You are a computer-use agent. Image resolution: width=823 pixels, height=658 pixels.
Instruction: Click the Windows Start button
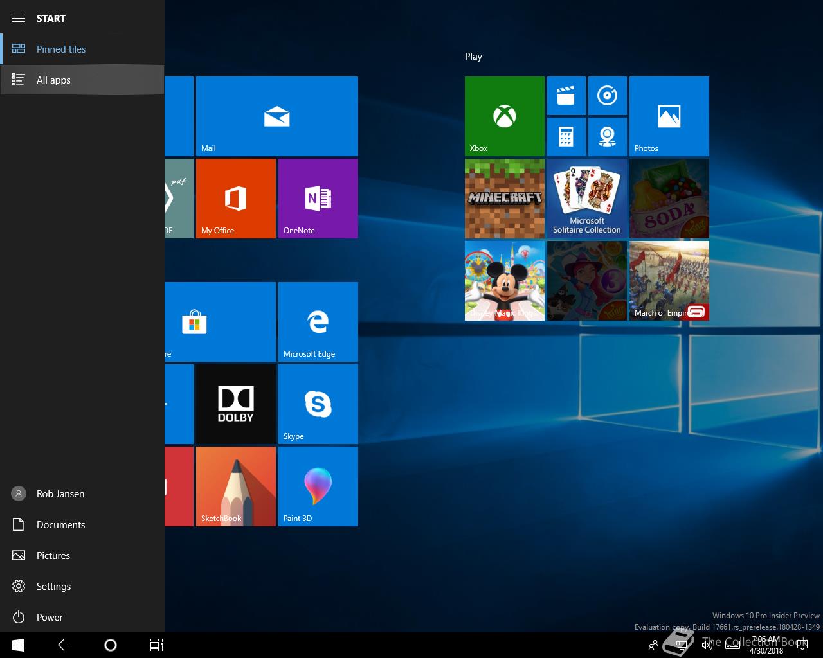click(x=18, y=645)
